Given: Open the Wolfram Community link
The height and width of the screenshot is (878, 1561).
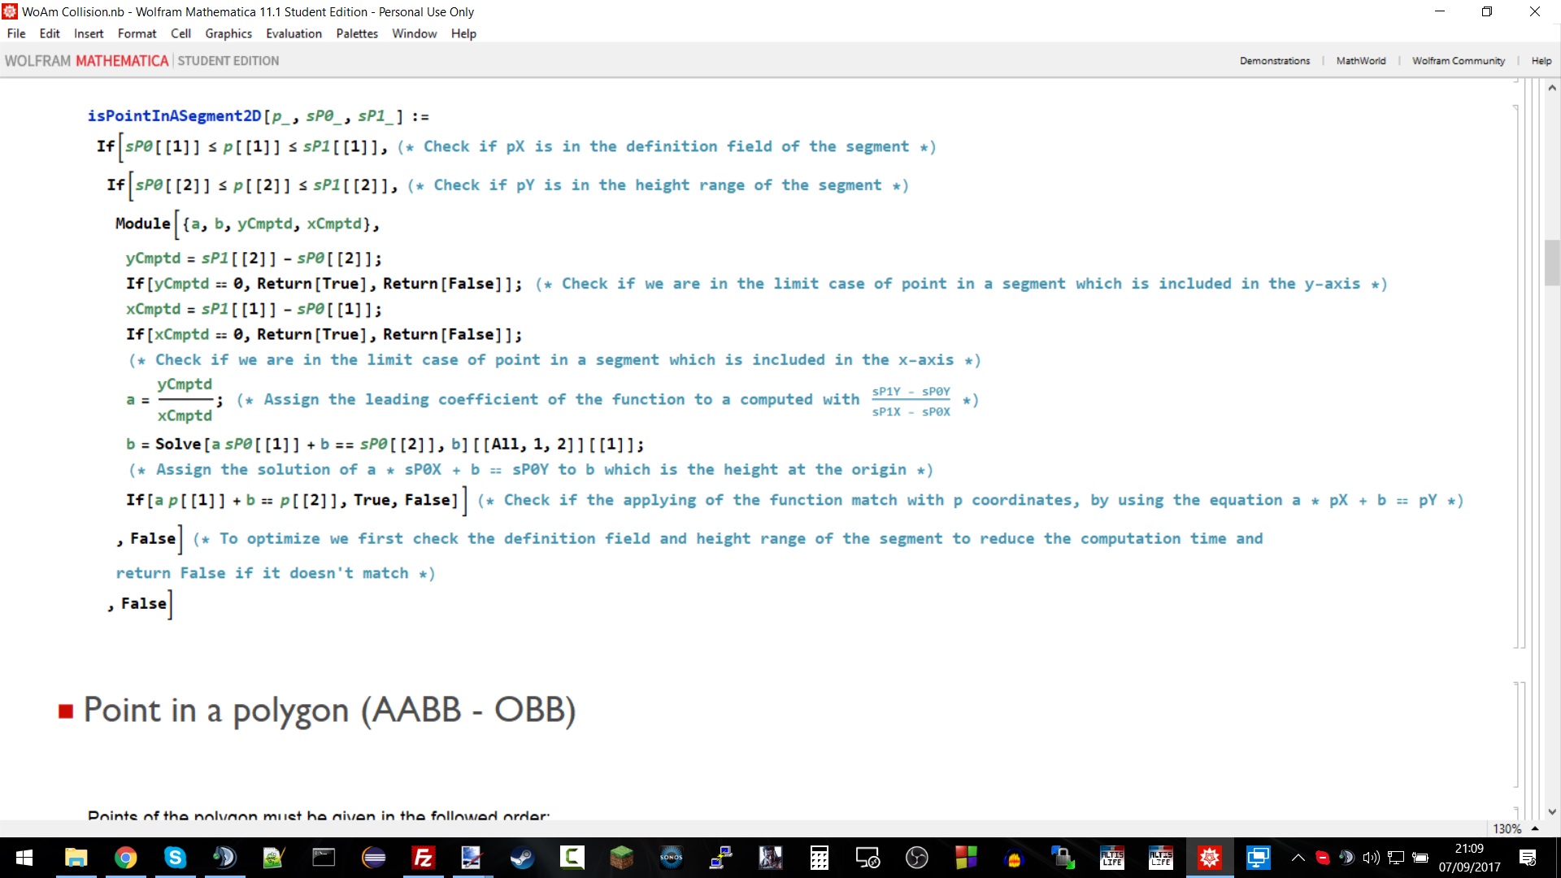Looking at the screenshot, I should pos(1458,61).
